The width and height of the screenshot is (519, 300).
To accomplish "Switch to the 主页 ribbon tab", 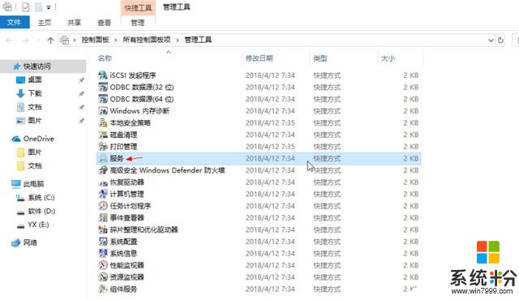I will coord(45,23).
